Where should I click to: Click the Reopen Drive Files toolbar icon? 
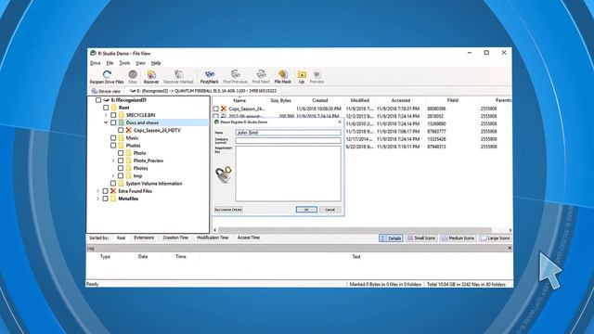(x=107, y=74)
